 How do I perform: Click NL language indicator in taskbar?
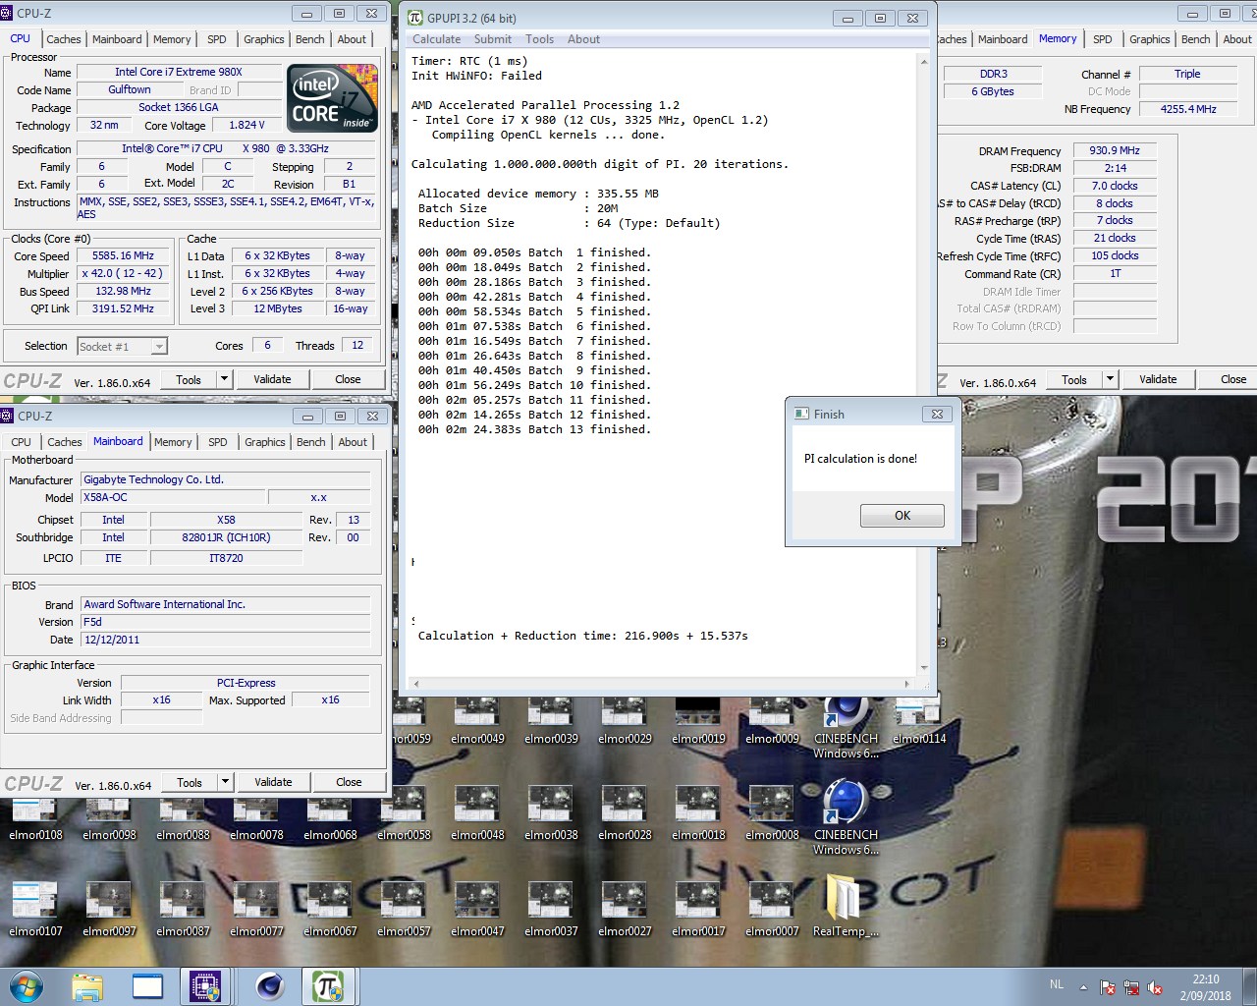tap(1057, 984)
